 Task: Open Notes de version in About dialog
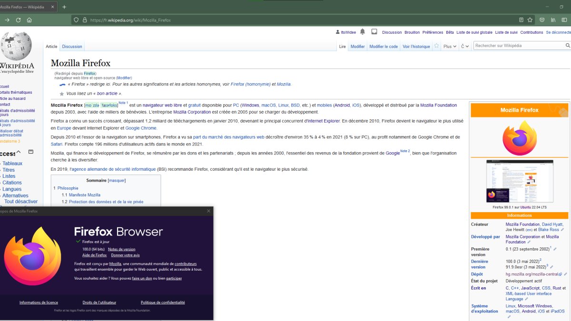coord(121,249)
